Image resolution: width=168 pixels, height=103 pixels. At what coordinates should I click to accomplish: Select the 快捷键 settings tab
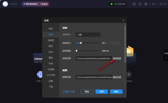51,69
